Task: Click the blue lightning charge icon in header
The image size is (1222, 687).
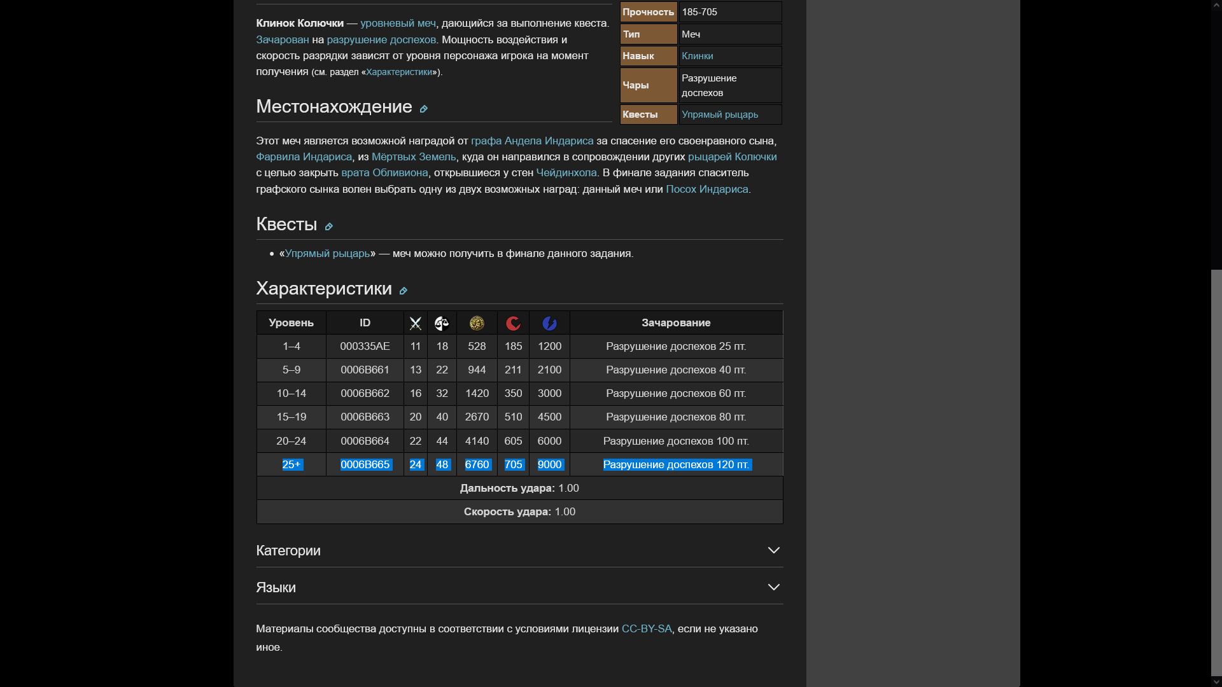Action: pyautogui.click(x=549, y=324)
